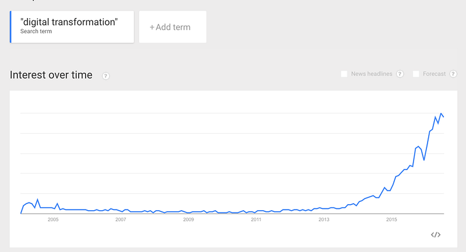Select the 2015 label on time axis
This screenshot has width=466, height=252.
391,219
